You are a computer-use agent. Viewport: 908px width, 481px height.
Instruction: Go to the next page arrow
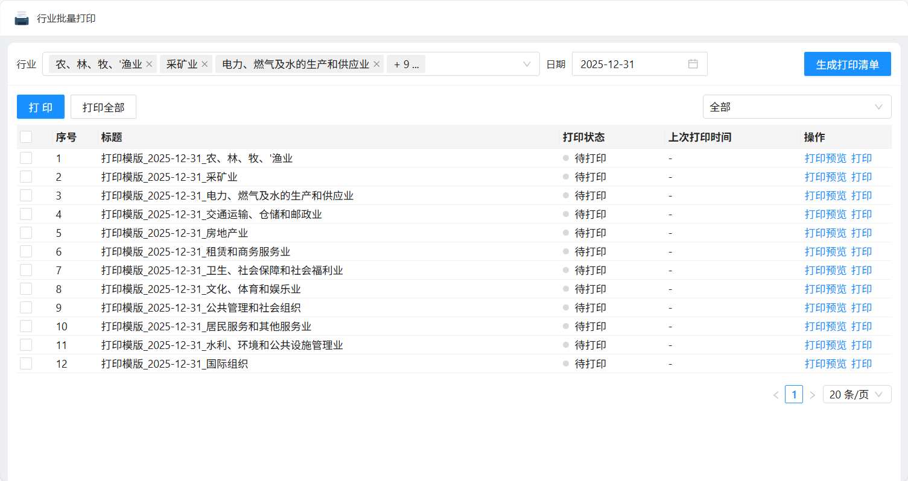[x=812, y=395]
